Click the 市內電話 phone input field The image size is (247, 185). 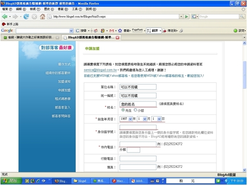click(138, 144)
